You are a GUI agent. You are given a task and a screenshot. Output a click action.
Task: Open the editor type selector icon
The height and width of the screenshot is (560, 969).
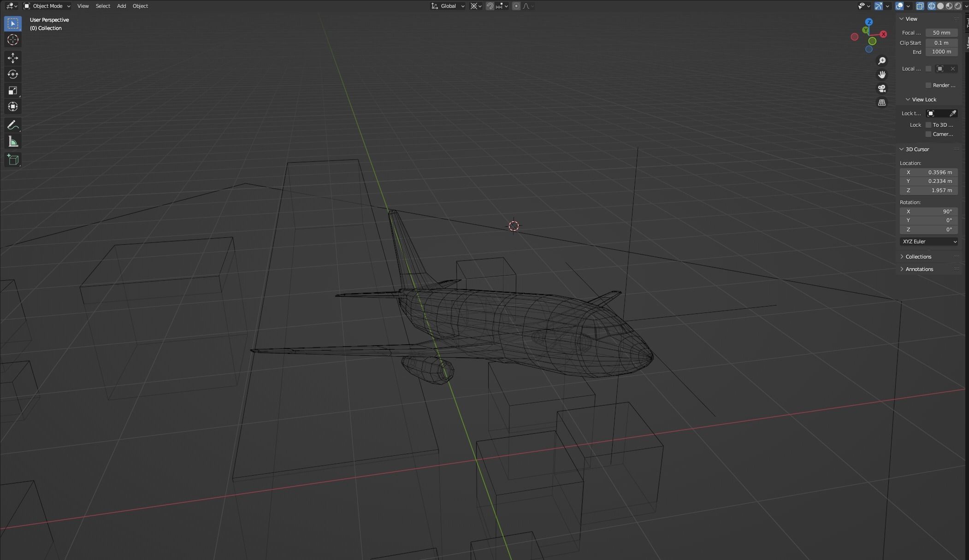click(x=11, y=6)
